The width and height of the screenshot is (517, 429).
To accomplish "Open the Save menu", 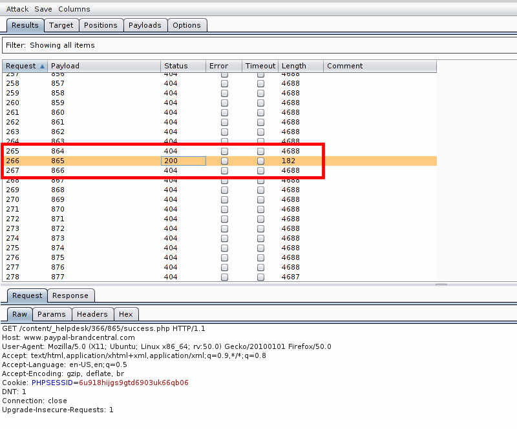I will 43,9.
